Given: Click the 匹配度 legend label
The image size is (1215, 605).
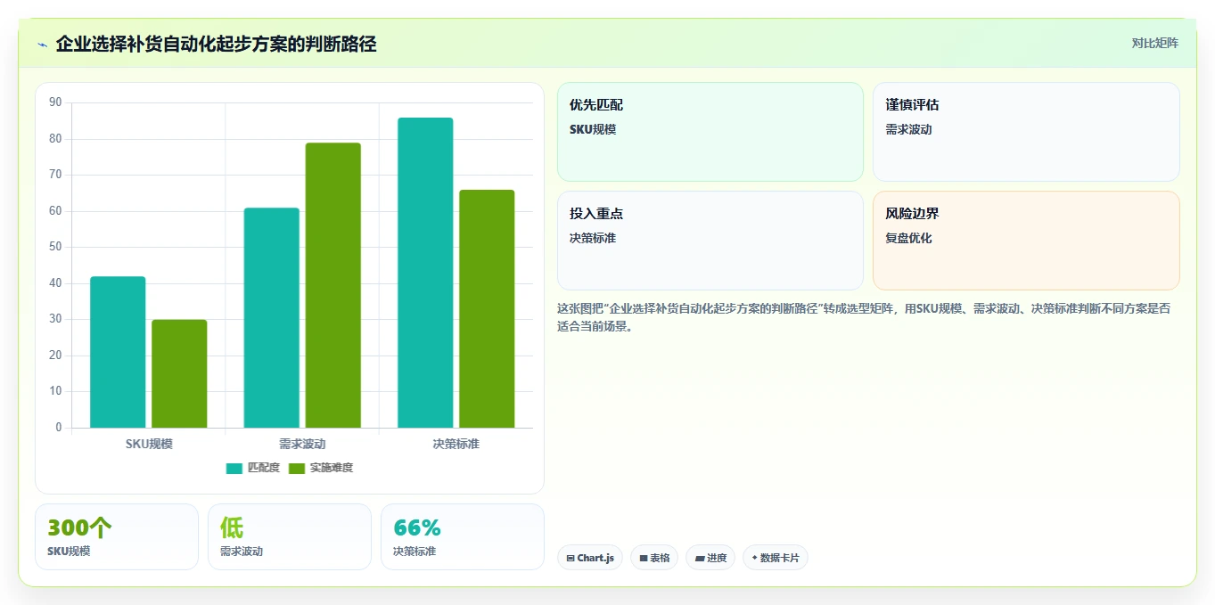Looking at the screenshot, I should pyautogui.click(x=264, y=469).
